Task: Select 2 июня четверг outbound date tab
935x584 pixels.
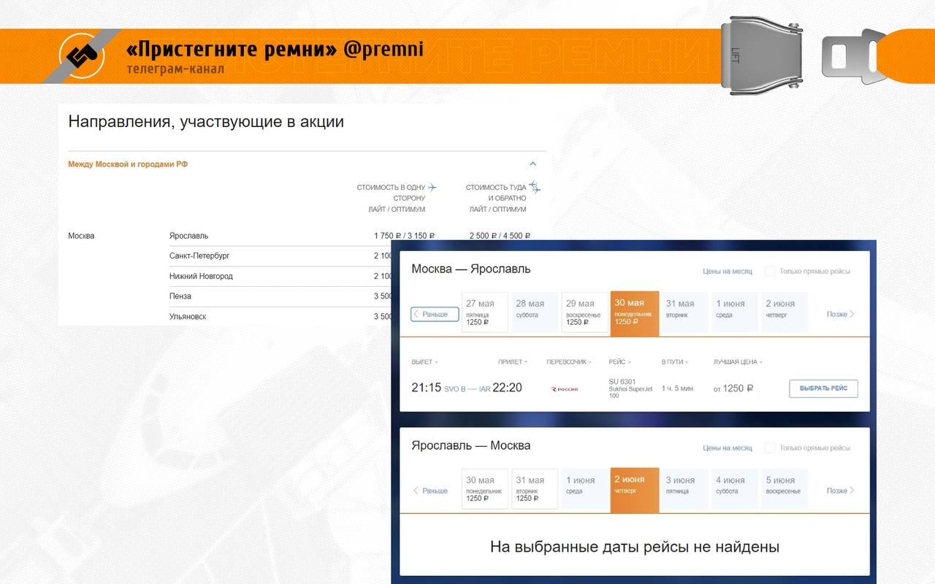Action: pyautogui.click(x=785, y=312)
